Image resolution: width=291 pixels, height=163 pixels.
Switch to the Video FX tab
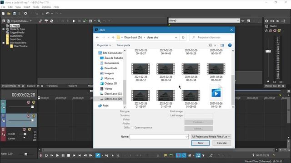coord(73,86)
